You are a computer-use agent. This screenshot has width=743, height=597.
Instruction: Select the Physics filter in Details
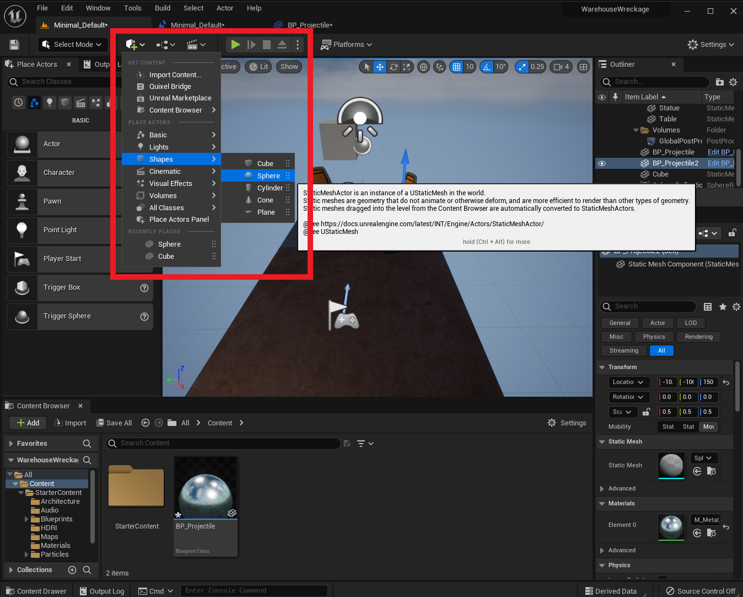tap(654, 337)
